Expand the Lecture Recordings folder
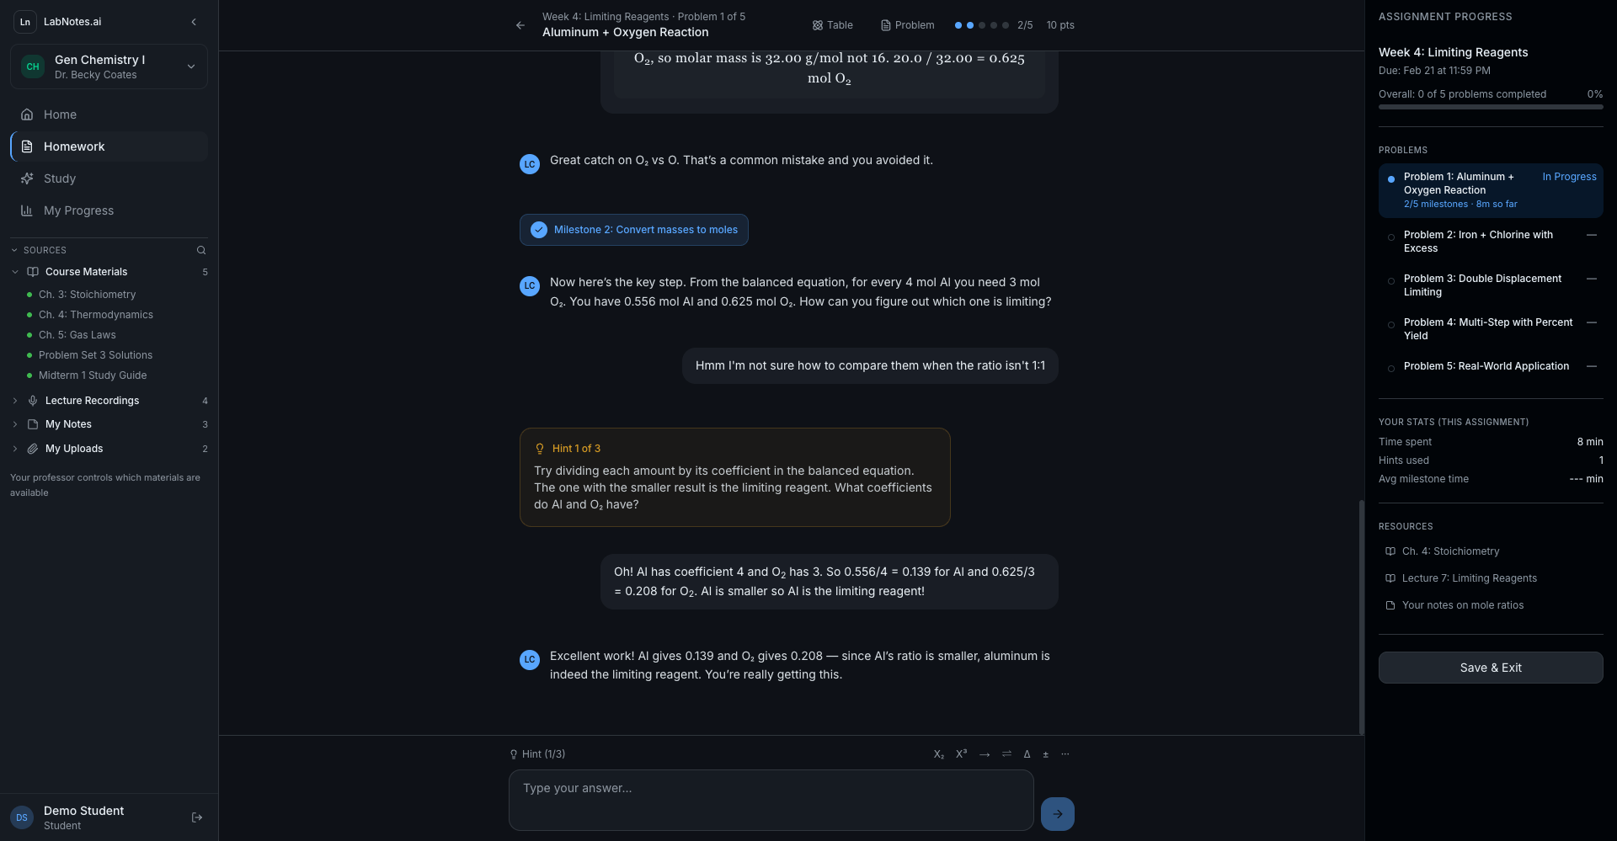Viewport: 1617px width, 841px height. (x=15, y=401)
